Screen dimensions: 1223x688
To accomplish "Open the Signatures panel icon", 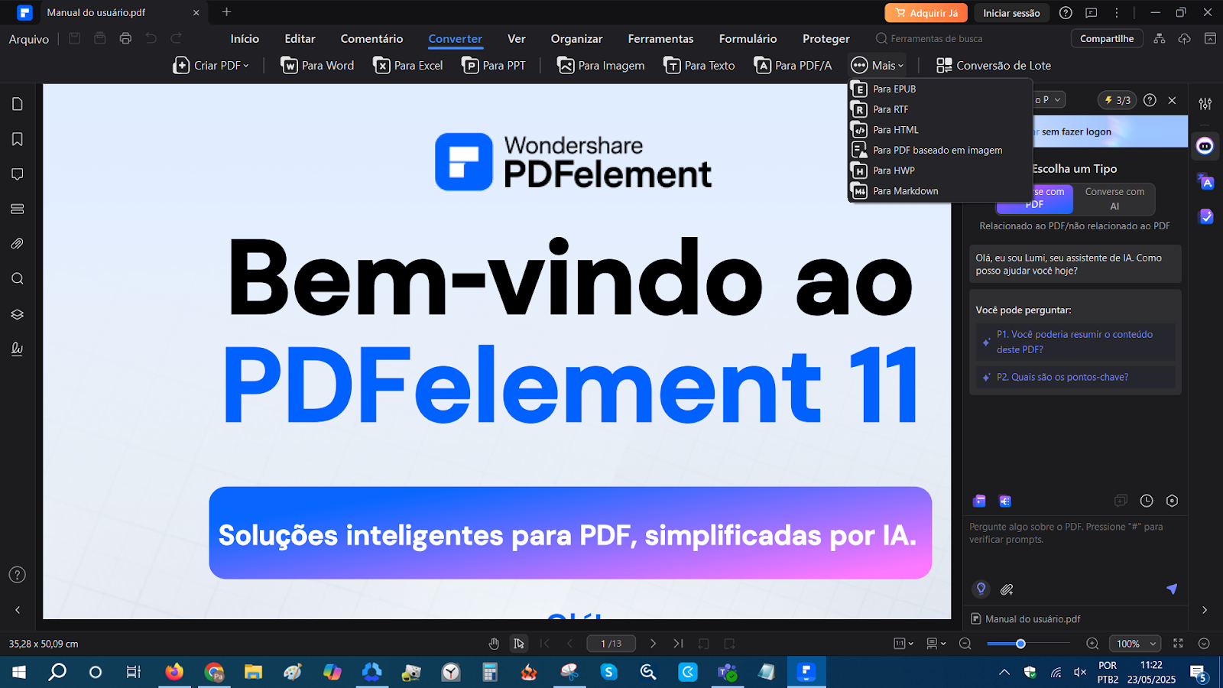I will pos(18,349).
